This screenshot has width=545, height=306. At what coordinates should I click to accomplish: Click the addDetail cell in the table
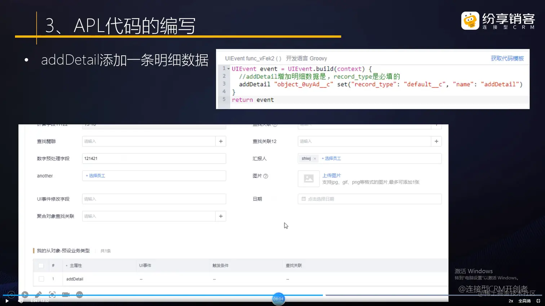coord(75,279)
